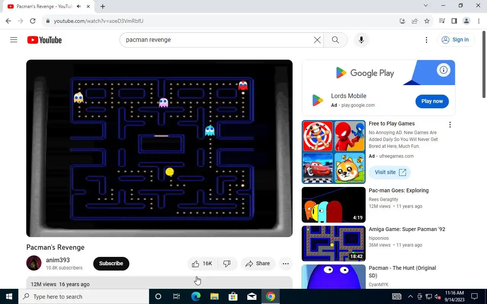
Task: Start voice search with the microphone
Action: click(x=361, y=40)
